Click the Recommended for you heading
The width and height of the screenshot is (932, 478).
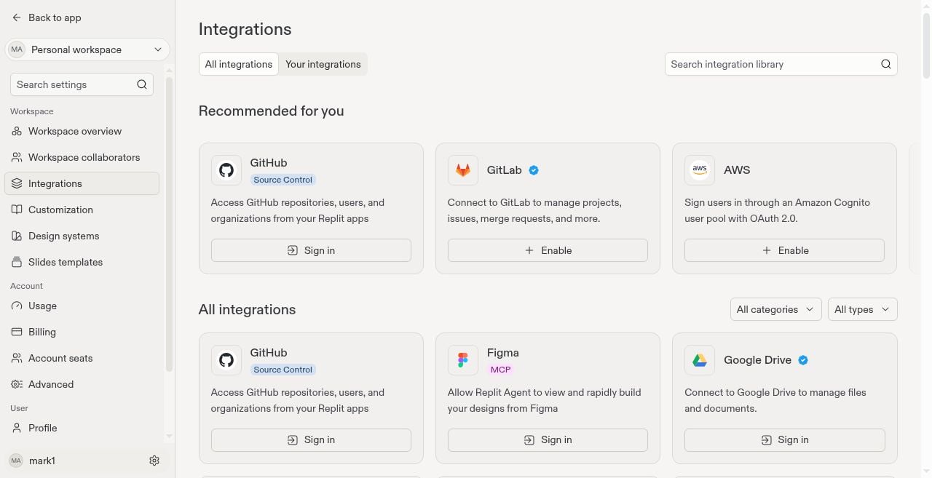[271, 111]
